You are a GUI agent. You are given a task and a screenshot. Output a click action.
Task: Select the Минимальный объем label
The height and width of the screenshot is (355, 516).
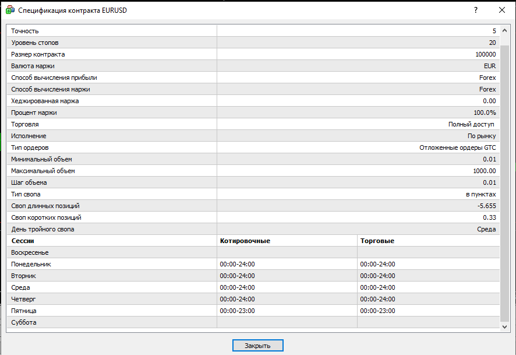coord(41,159)
